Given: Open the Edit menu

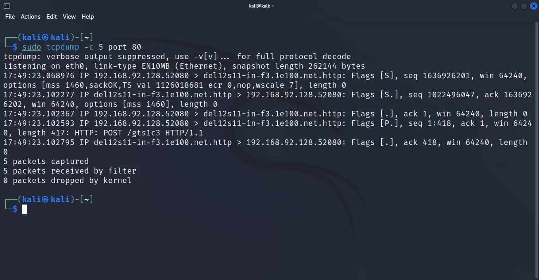Looking at the screenshot, I should 52,17.
